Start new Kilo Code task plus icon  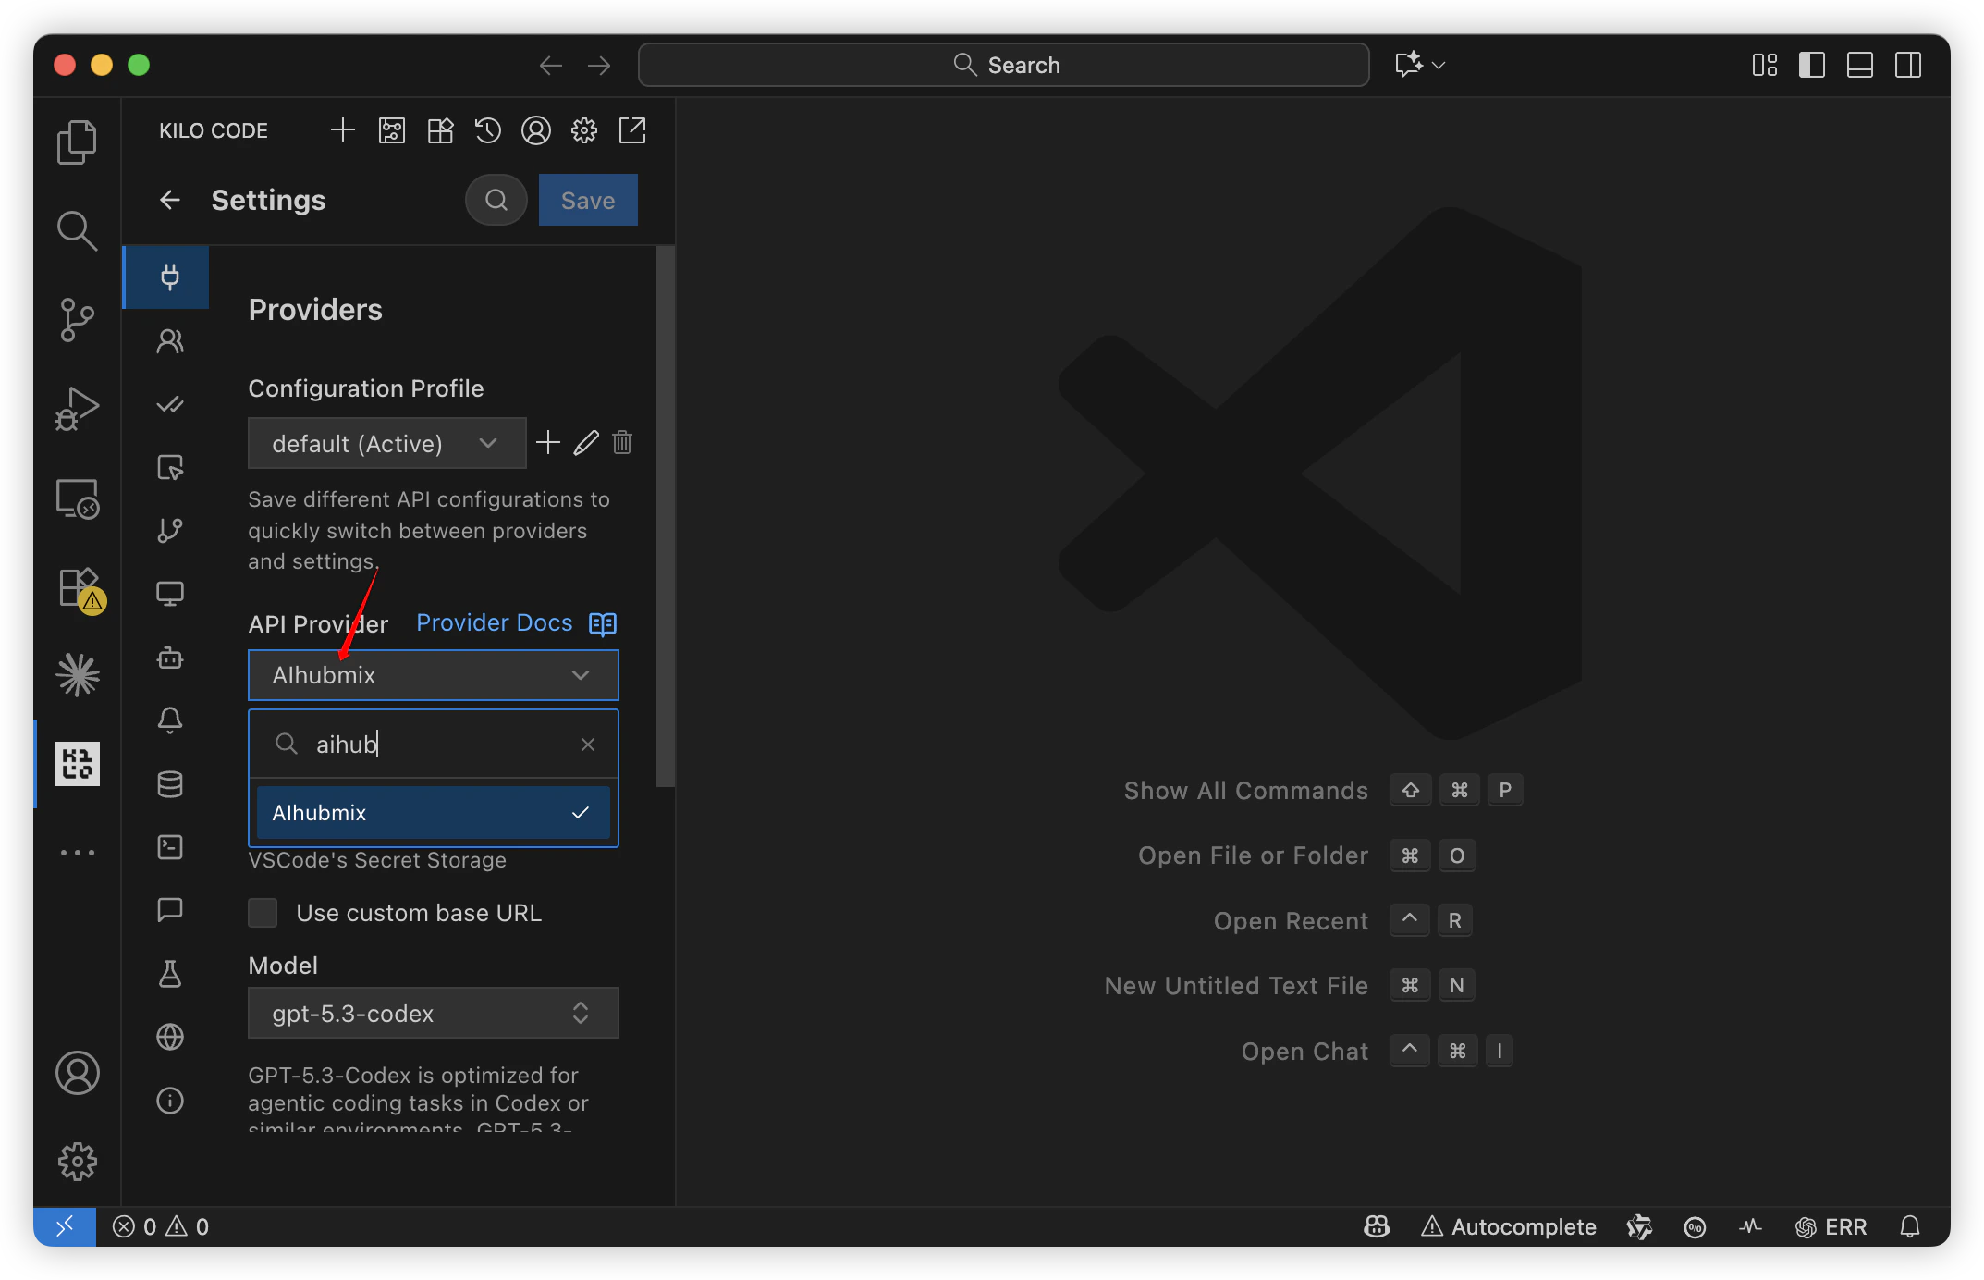pos(343,130)
